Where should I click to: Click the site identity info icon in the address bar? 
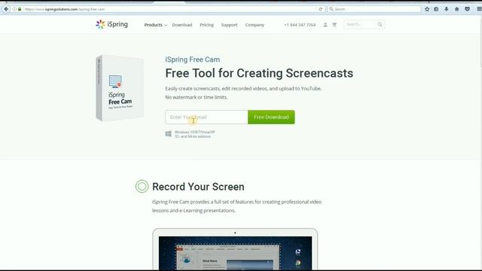pyautogui.click(x=14, y=9)
